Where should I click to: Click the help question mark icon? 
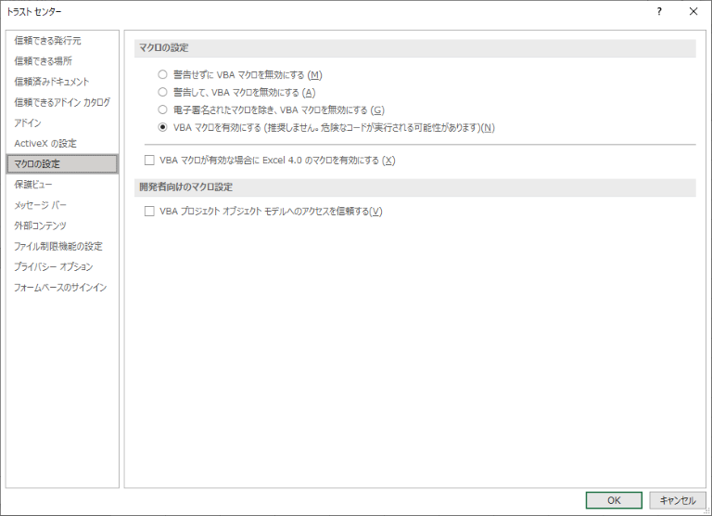(659, 11)
